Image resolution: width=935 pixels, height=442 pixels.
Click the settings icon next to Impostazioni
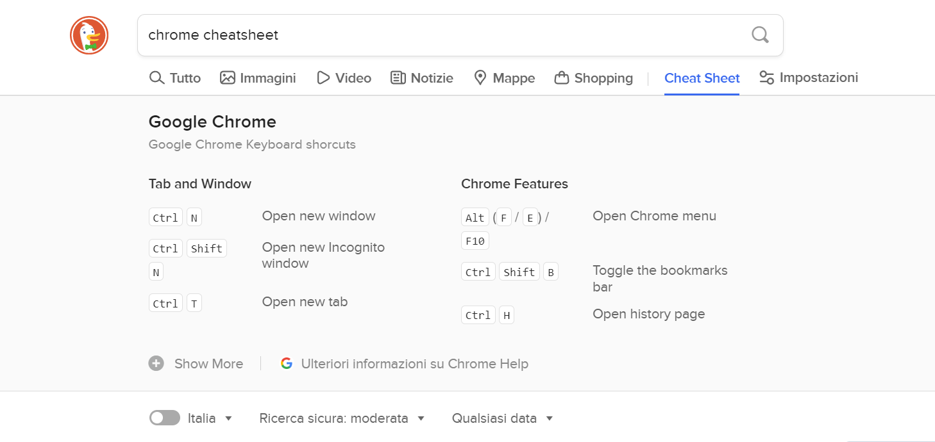(x=765, y=78)
